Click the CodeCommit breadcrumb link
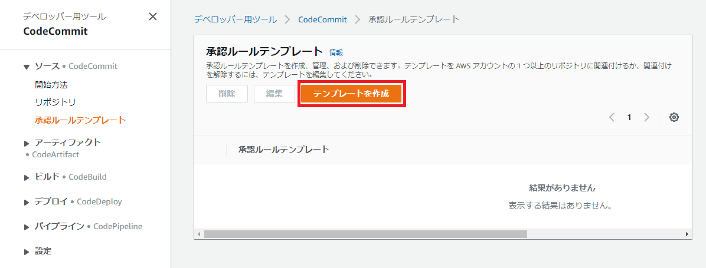 click(x=322, y=19)
